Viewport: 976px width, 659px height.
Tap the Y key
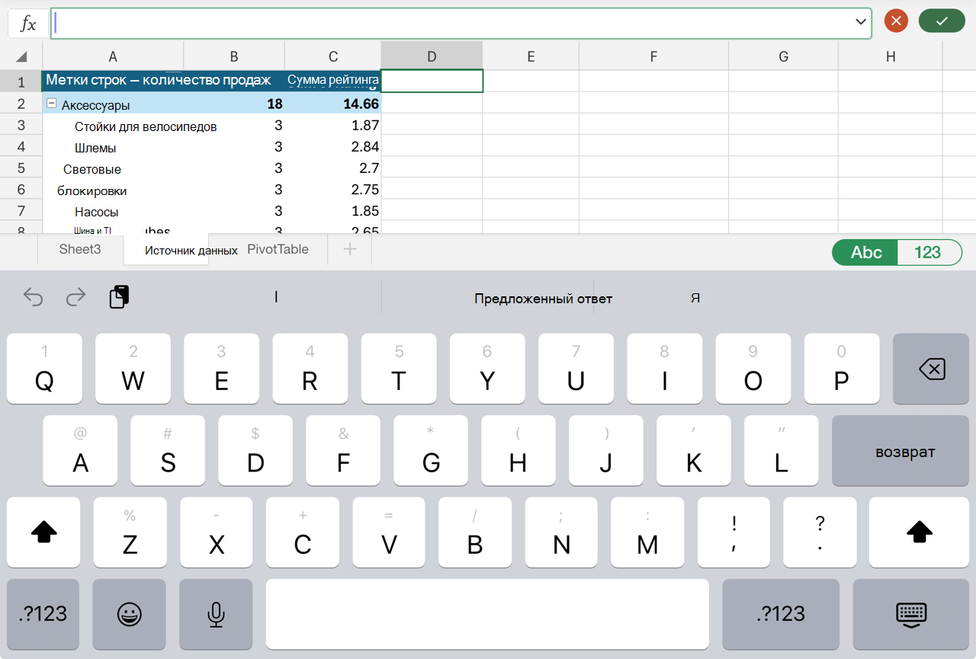[487, 369]
